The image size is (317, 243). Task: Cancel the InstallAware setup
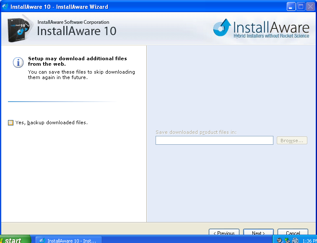point(293,232)
